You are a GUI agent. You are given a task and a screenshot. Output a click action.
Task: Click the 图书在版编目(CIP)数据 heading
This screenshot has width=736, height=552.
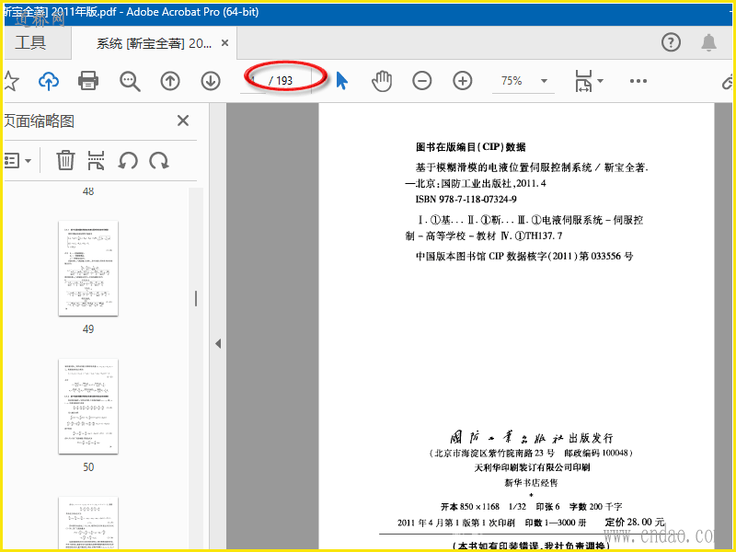click(x=471, y=147)
